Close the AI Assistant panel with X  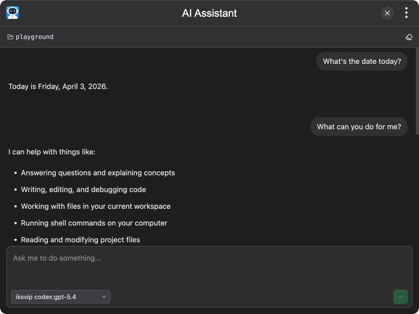pyautogui.click(x=387, y=13)
